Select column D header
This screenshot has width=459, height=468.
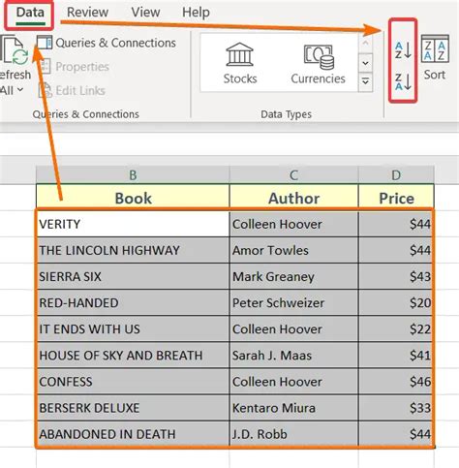pos(396,175)
